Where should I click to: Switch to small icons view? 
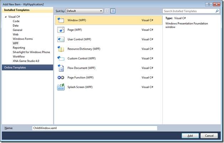pos(107,11)
